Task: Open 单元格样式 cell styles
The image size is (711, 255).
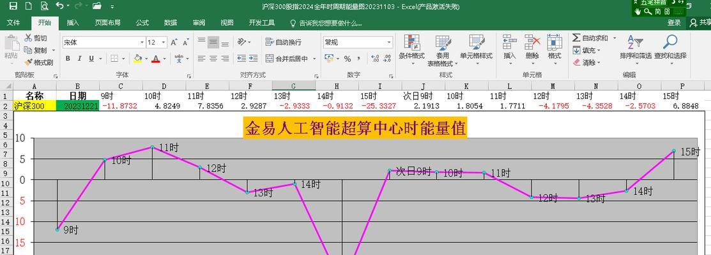Action: pyautogui.click(x=476, y=50)
